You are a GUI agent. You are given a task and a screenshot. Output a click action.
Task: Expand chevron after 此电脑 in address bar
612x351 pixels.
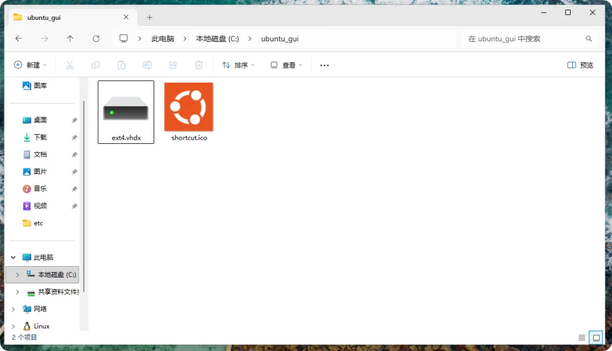[x=185, y=38]
